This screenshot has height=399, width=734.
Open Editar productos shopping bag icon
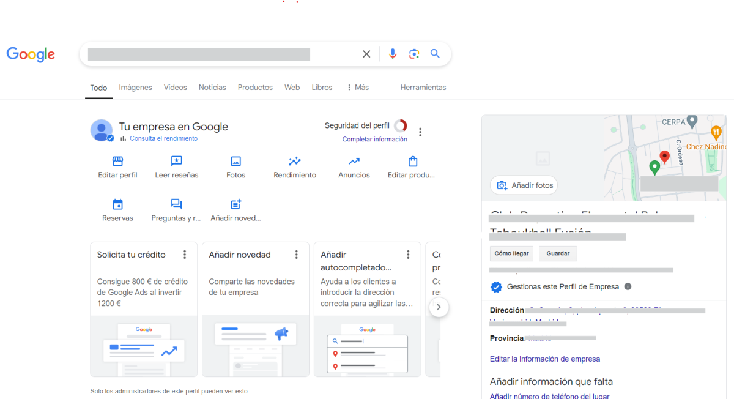click(x=413, y=162)
